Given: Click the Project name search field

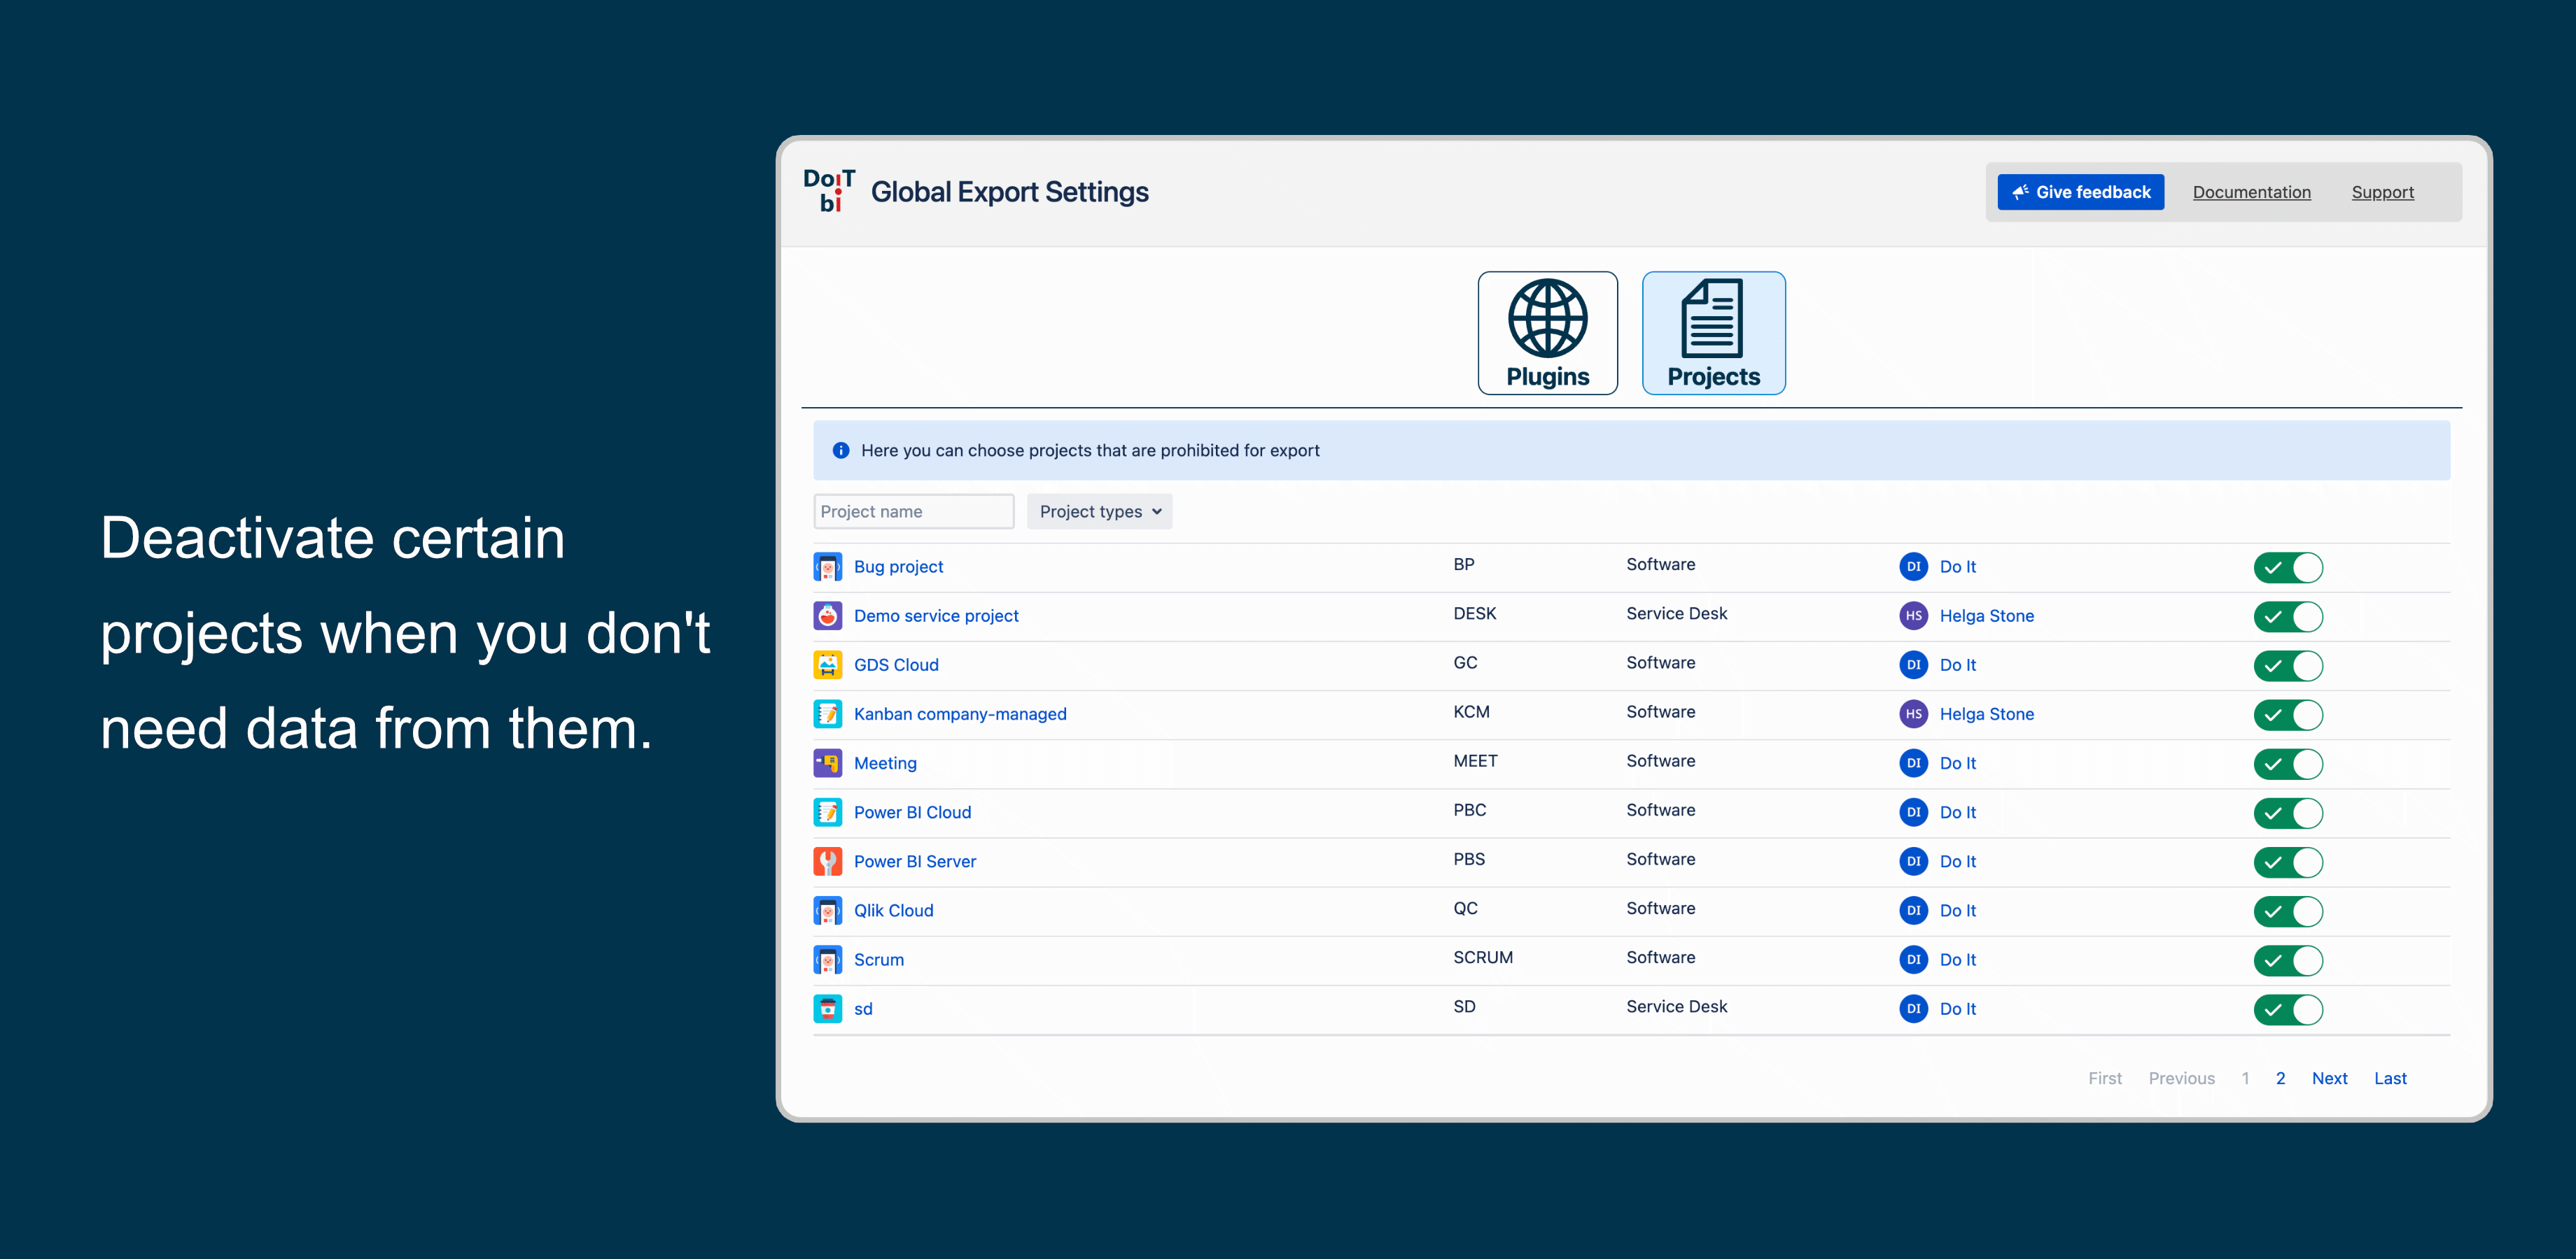Looking at the screenshot, I should [x=913, y=511].
